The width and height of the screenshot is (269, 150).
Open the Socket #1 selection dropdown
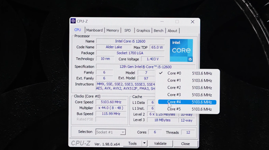pyautogui.click(x=111, y=132)
